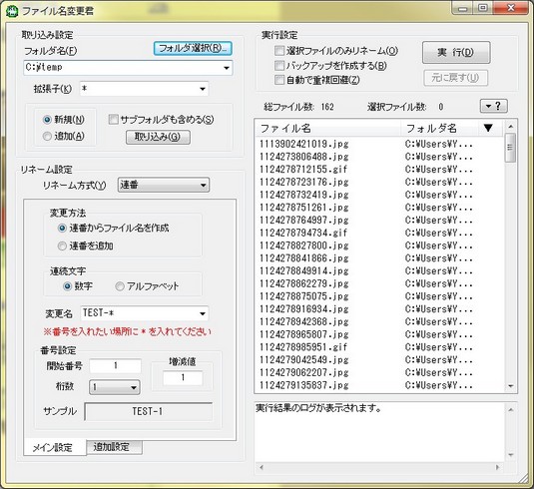
Task: Click the sort triangle in the list header
Action: coord(488,128)
